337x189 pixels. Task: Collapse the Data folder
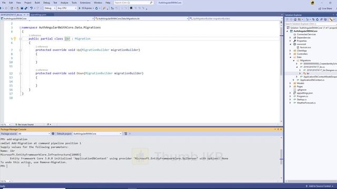coord(290,57)
